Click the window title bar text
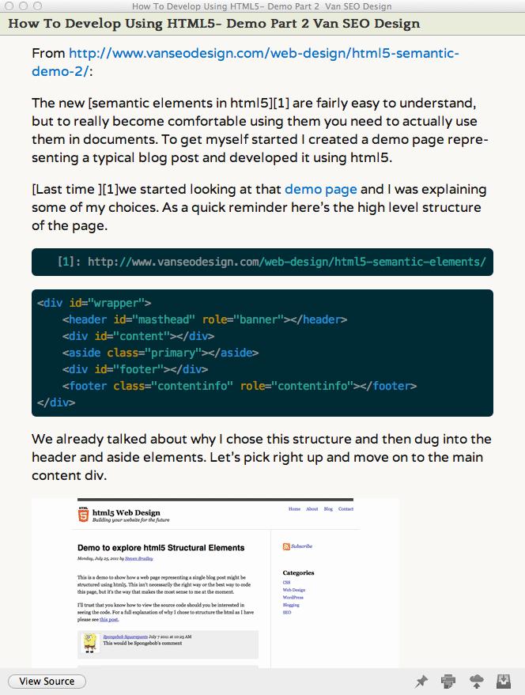Viewport: 525px width, 695px height. [x=262, y=6]
